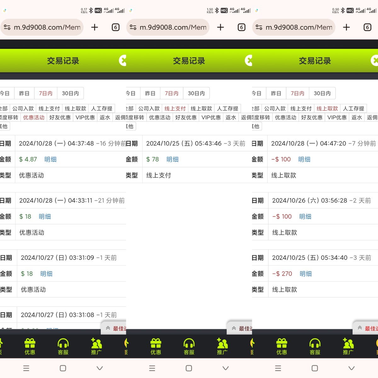Tap Android menu lines icon in middle screenshot
The height and width of the screenshot is (378, 378).
click(152, 368)
